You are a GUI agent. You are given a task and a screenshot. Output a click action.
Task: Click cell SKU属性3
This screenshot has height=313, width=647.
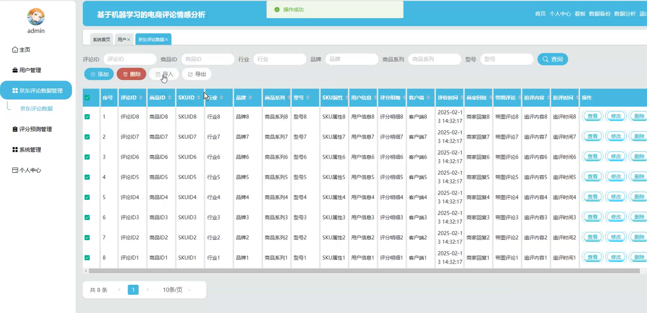pyautogui.click(x=334, y=218)
